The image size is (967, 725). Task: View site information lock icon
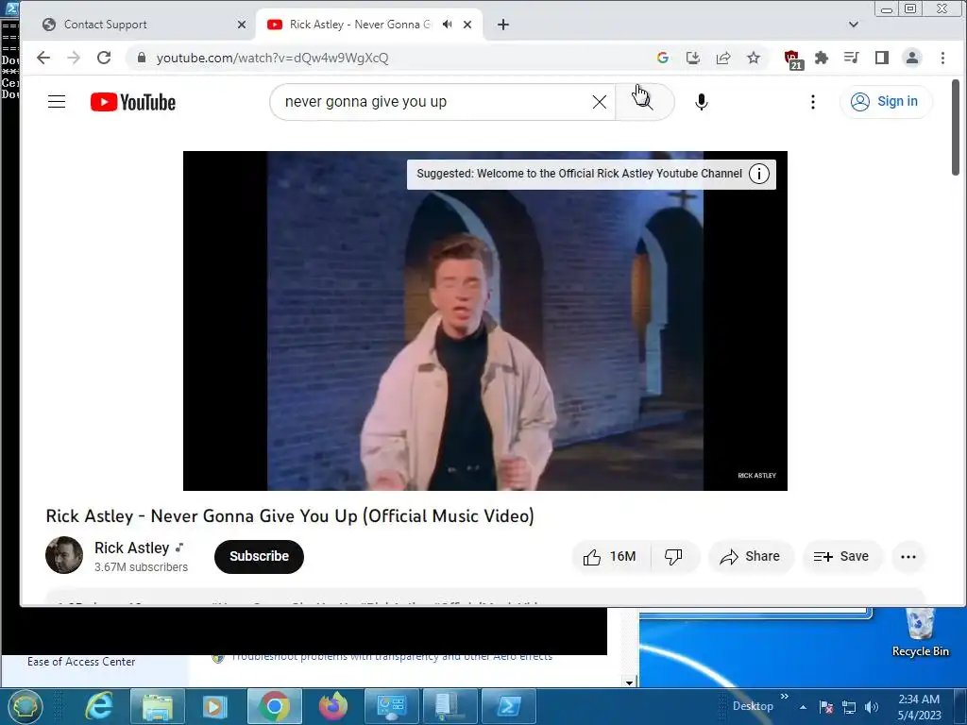tap(142, 58)
